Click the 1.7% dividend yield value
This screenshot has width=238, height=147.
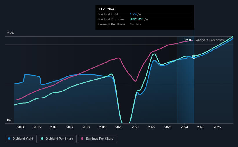133,14
